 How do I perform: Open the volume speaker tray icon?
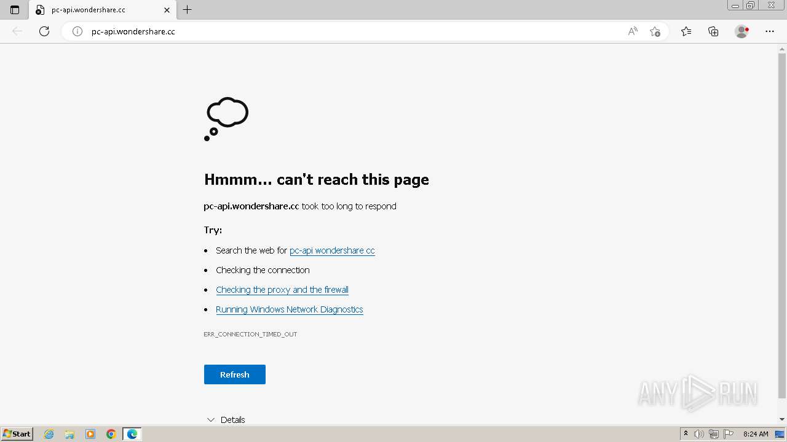(699, 434)
